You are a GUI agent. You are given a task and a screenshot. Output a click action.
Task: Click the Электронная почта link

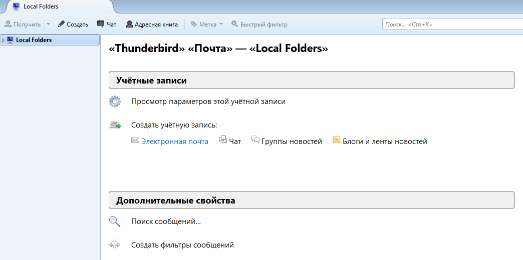point(174,141)
